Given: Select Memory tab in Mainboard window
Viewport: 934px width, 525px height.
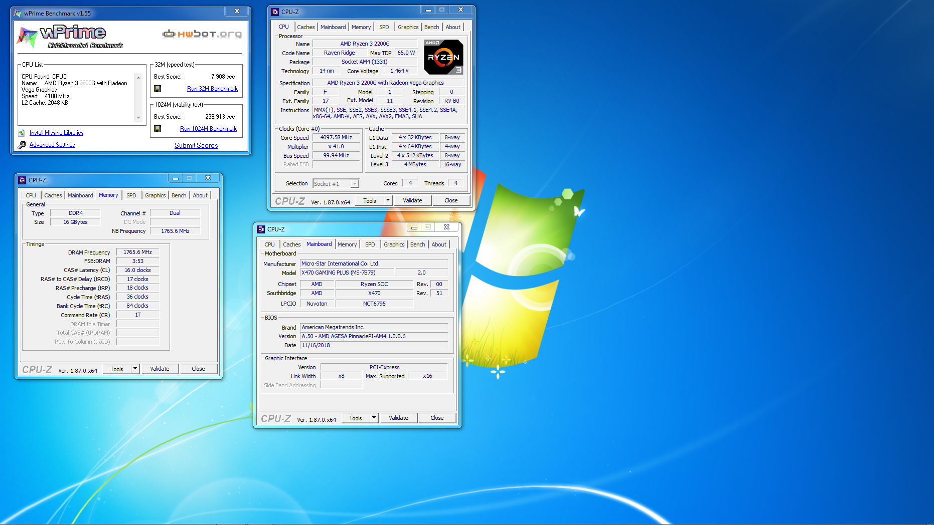Looking at the screenshot, I should click(x=347, y=244).
